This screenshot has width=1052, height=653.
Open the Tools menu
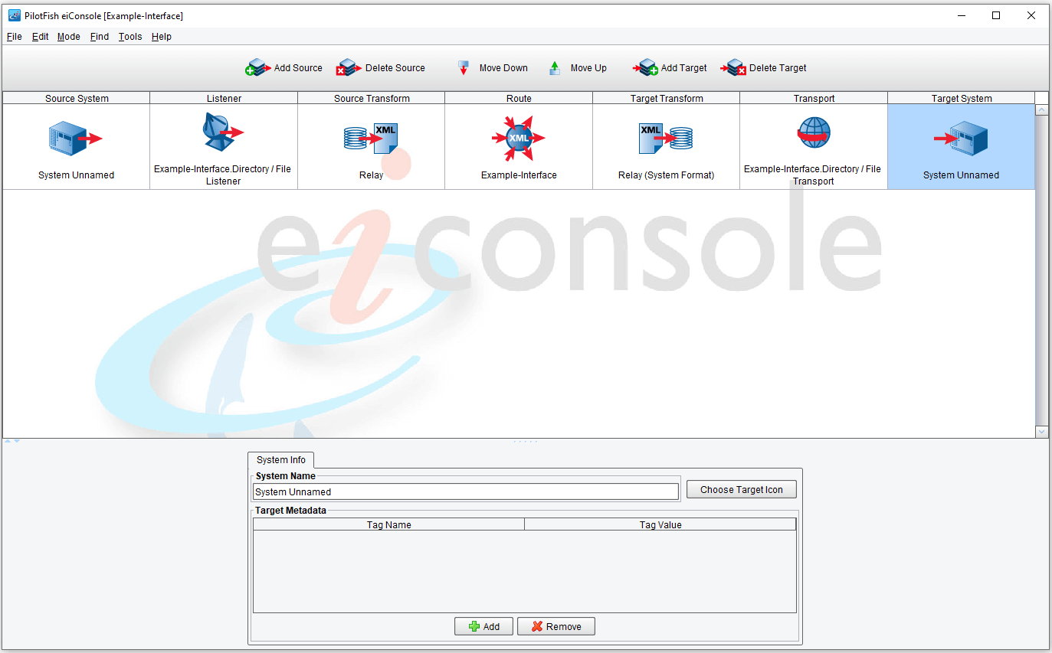pos(130,37)
